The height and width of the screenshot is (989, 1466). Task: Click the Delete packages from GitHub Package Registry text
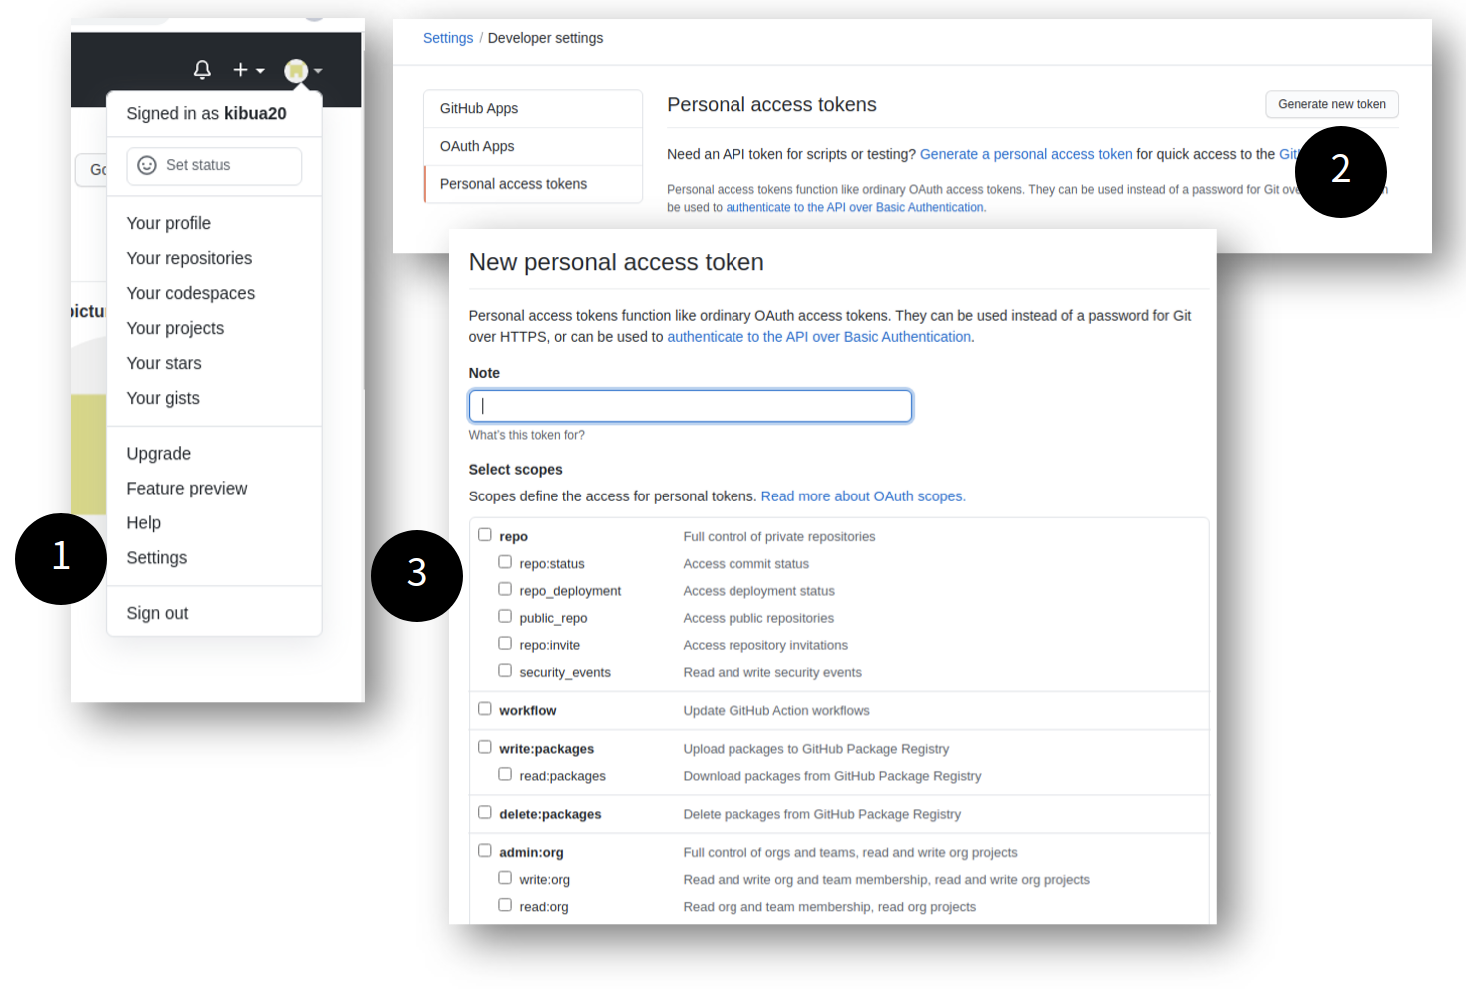click(822, 815)
